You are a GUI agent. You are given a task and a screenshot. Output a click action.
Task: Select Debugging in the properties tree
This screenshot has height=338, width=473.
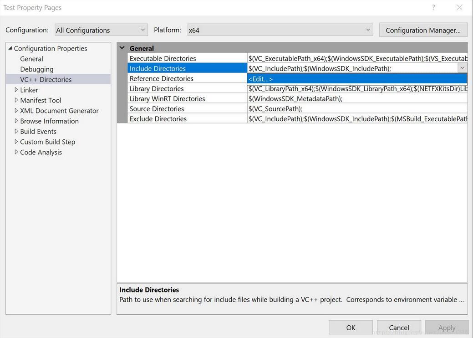pyautogui.click(x=36, y=69)
